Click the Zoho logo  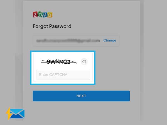(x=43, y=14)
